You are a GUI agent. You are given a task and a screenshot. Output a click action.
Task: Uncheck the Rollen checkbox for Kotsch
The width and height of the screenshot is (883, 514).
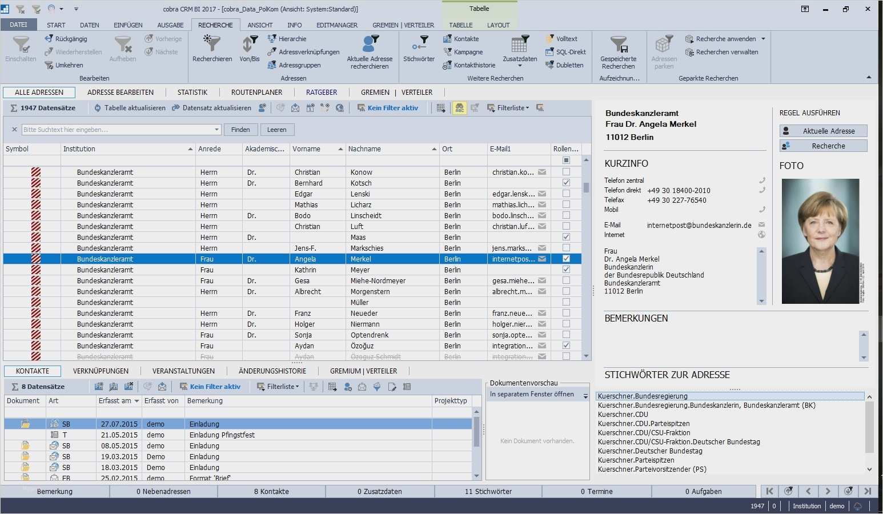pos(566,183)
